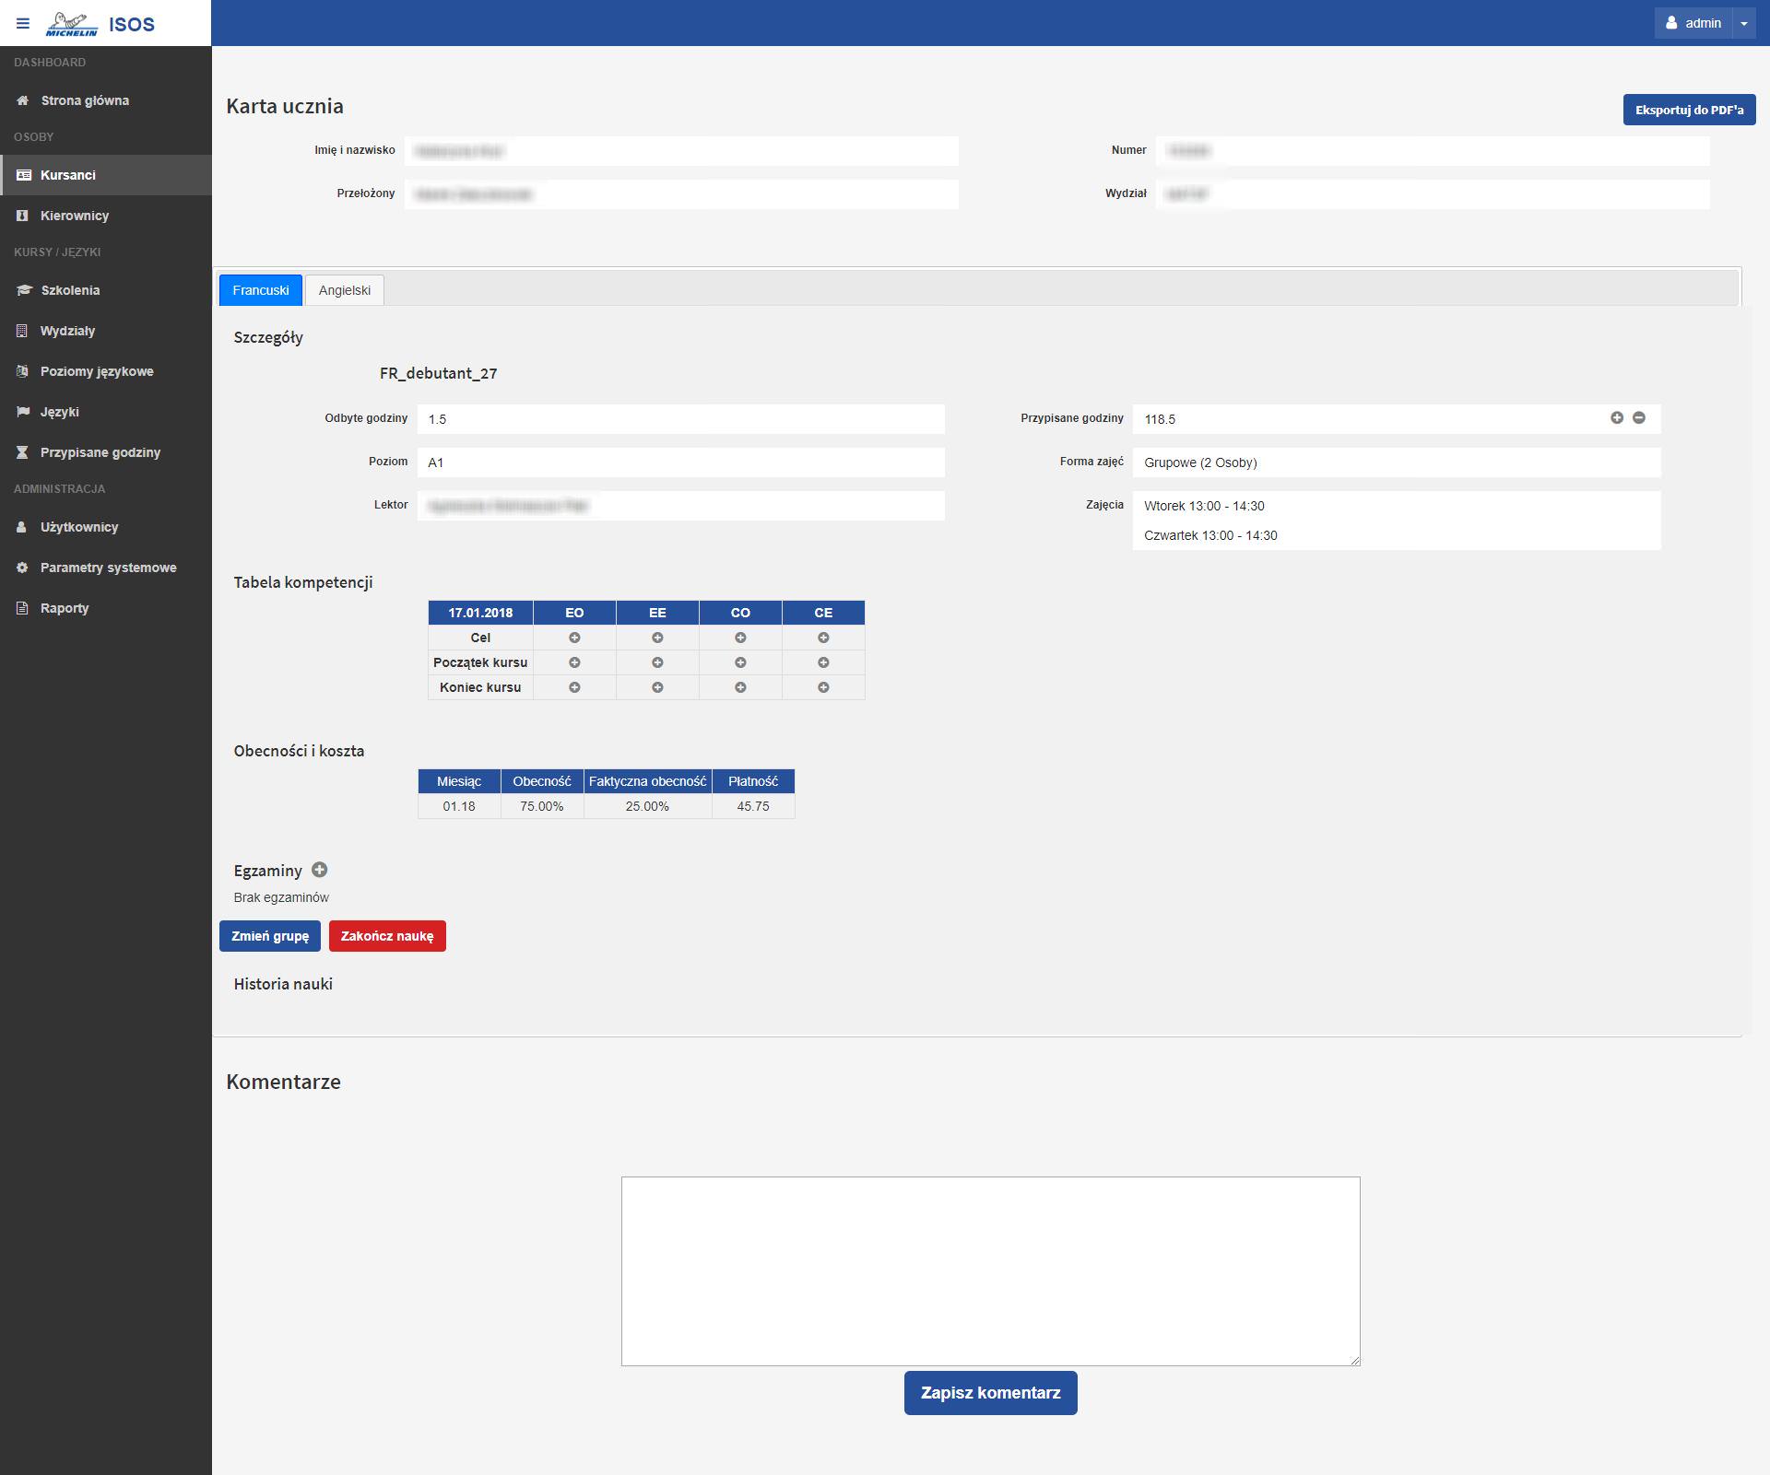Open the admin account menu
The height and width of the screenshot is (1475, 1770).
[1693, 24]
